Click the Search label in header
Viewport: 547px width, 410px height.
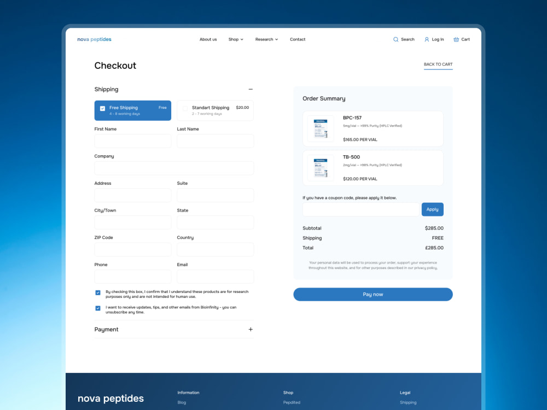tap(408, 39)
